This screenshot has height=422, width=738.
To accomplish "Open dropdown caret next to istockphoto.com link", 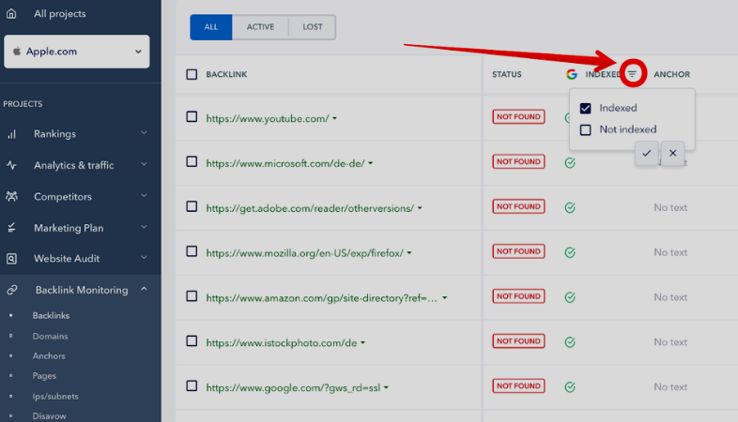I will tap(362, 342).
